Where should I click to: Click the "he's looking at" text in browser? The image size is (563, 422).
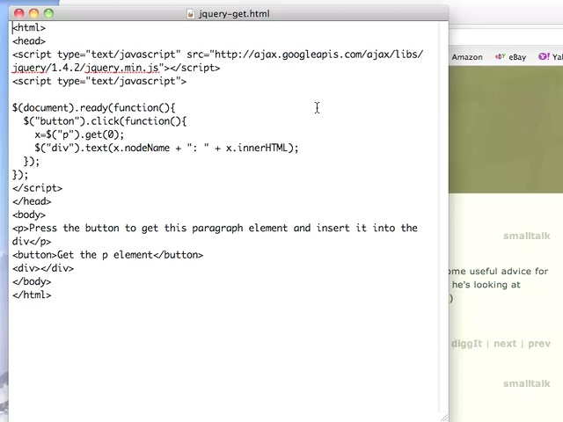pyautogui.click(x=486, y=285)
